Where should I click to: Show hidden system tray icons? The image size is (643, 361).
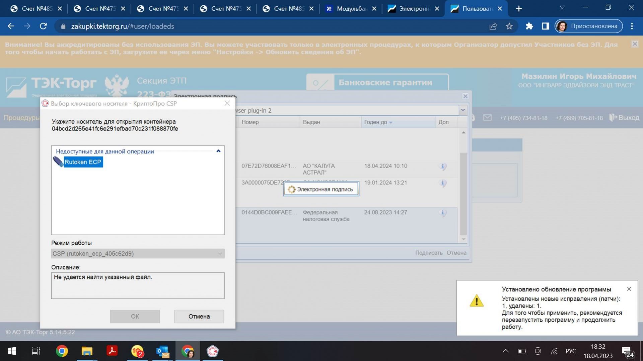[505, 351]
